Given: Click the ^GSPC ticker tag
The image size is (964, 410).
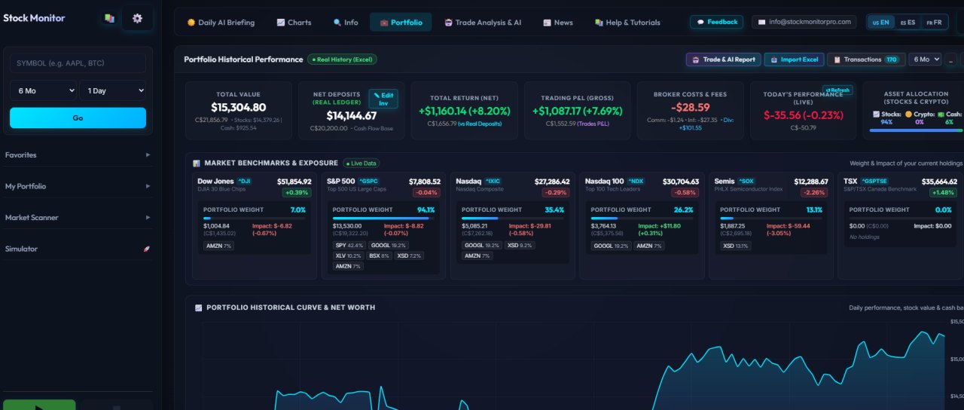Looking at the screenshot, I should (x=368, y=181).
